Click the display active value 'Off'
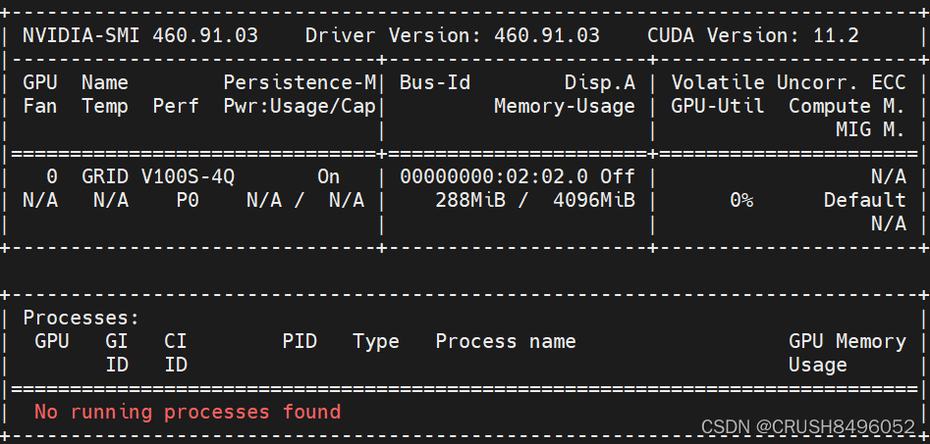The height and width of the screenshot is (444, 930). point(618,176)
